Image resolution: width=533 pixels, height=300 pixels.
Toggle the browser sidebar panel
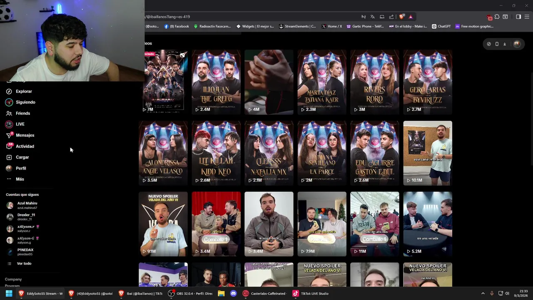coord(518,17)
